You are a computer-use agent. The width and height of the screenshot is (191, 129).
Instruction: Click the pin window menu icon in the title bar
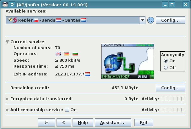(12, 5)
